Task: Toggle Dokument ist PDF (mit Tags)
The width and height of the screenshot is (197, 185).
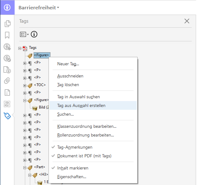Action: pos(84,156)
